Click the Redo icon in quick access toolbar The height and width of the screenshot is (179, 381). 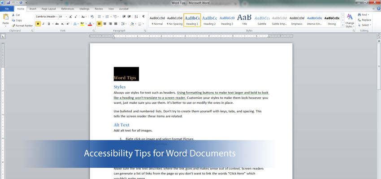pyautogui.click(x=21, y=3)
